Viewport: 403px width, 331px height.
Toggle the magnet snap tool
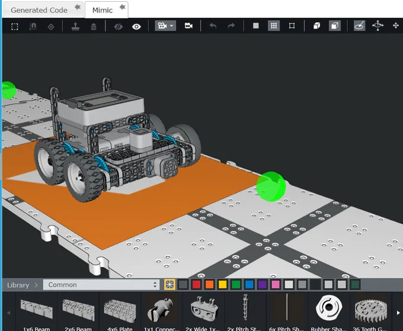pos(33,26)
